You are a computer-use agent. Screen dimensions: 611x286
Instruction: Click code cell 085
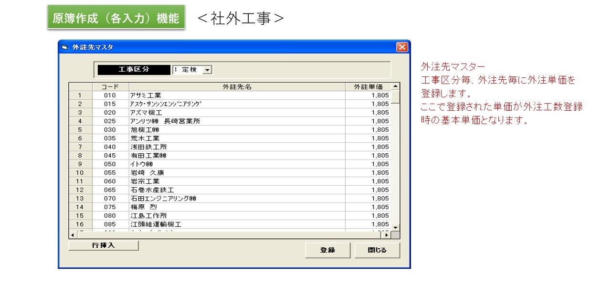(x=110, y=224)
